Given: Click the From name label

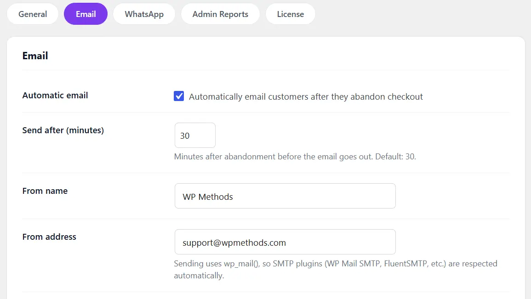Looking at the screenshot, I should tap(45, 191).
